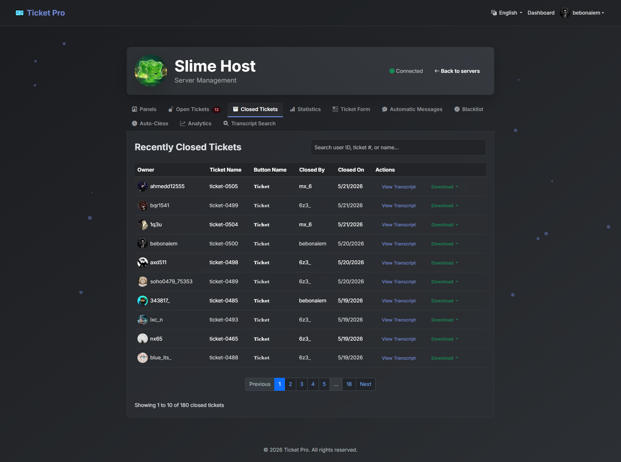Switch to the Open Tickets tab
This screenshot has height=462, width=621.
[x=194, y=109]
